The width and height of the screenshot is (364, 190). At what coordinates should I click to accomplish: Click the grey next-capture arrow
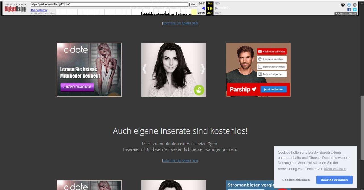[x=216, y=8]
